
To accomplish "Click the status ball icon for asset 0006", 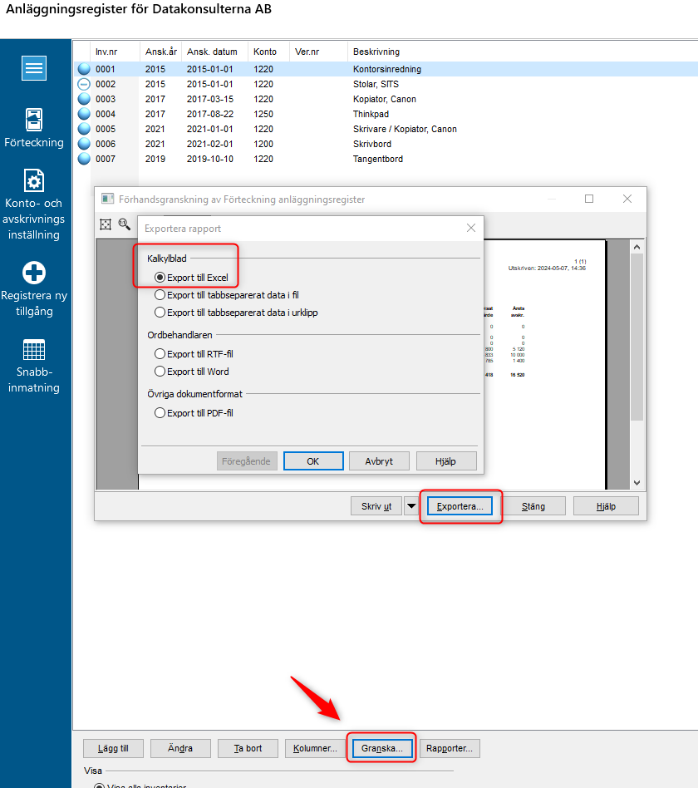I will coord(84,144).
